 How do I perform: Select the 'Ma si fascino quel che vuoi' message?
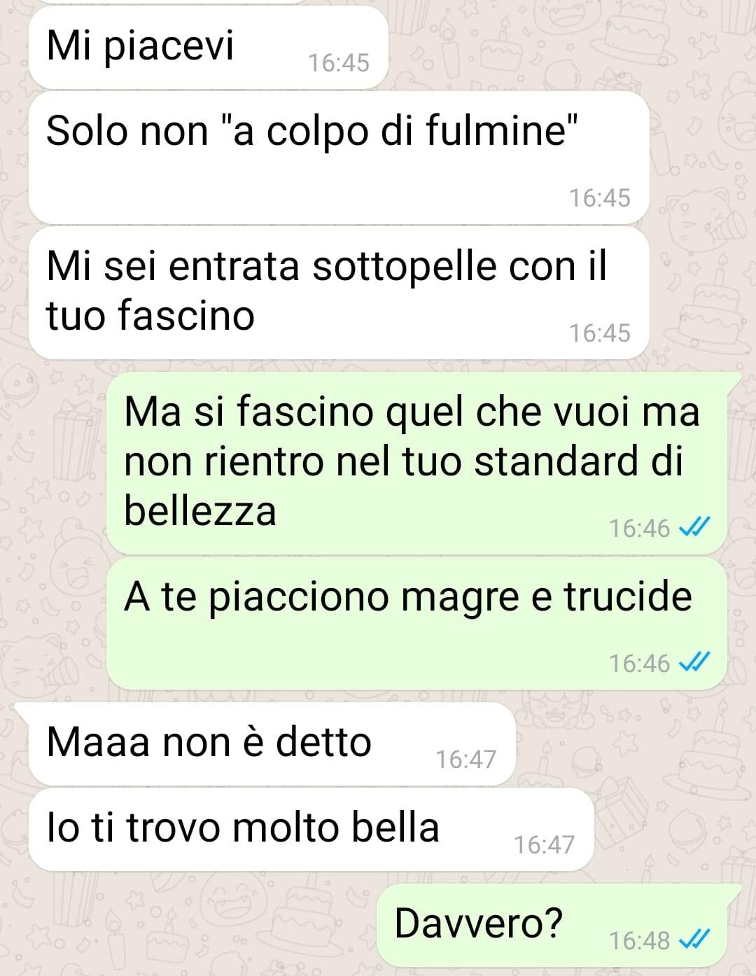tap(416, 463)
